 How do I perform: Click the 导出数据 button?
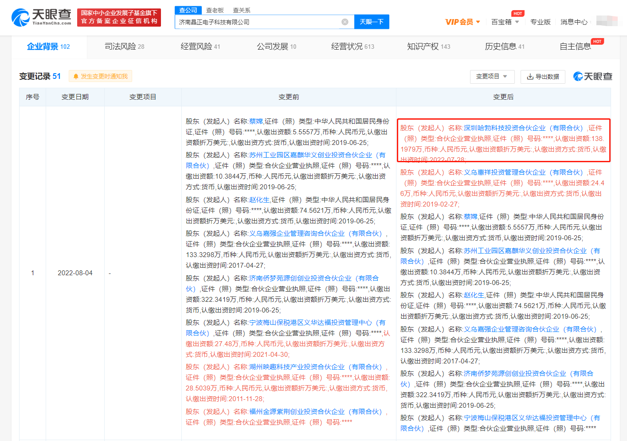point(543,77)
